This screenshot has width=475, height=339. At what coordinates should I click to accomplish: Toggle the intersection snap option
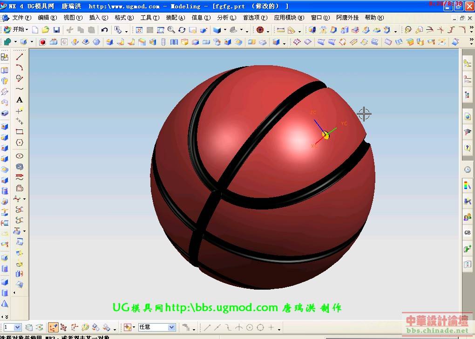click(239, 327)
